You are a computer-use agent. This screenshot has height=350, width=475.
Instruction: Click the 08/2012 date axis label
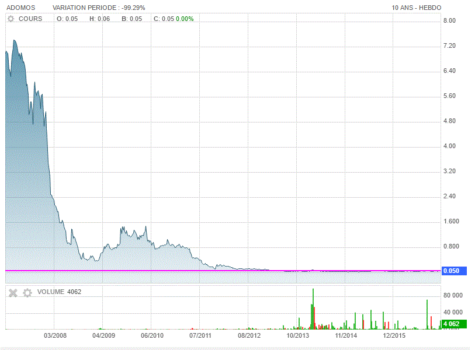[x=249, y=335]
